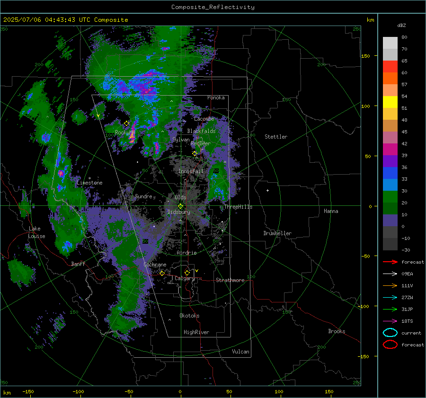Click the slate purple 0-10 dBZ swatch
426x398 pixels.
(390, 221)
